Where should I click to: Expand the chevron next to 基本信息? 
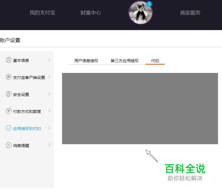pos(49,60)
